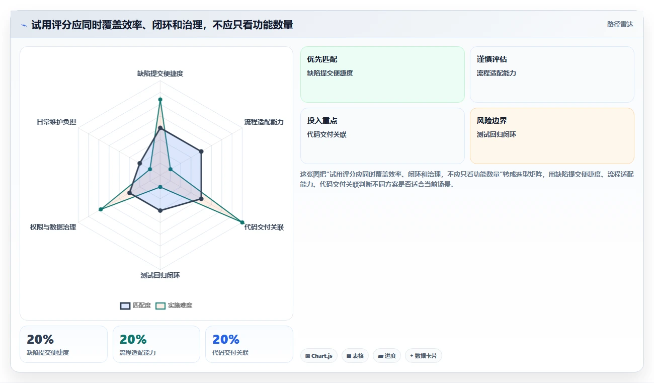
Task: Open the 风险边界 card
Action: pos(552,136)
